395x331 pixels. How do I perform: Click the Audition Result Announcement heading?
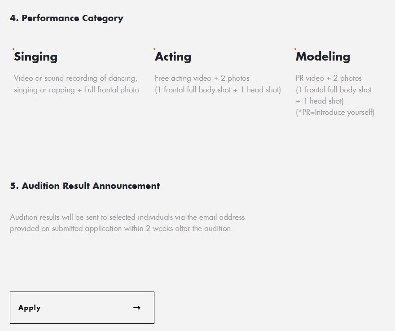point(85,186)
